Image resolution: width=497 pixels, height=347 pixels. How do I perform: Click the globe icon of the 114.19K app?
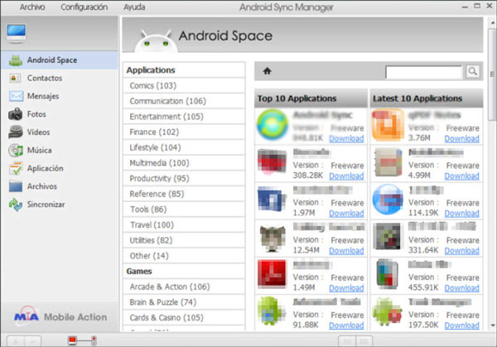[x=388, y=200]
